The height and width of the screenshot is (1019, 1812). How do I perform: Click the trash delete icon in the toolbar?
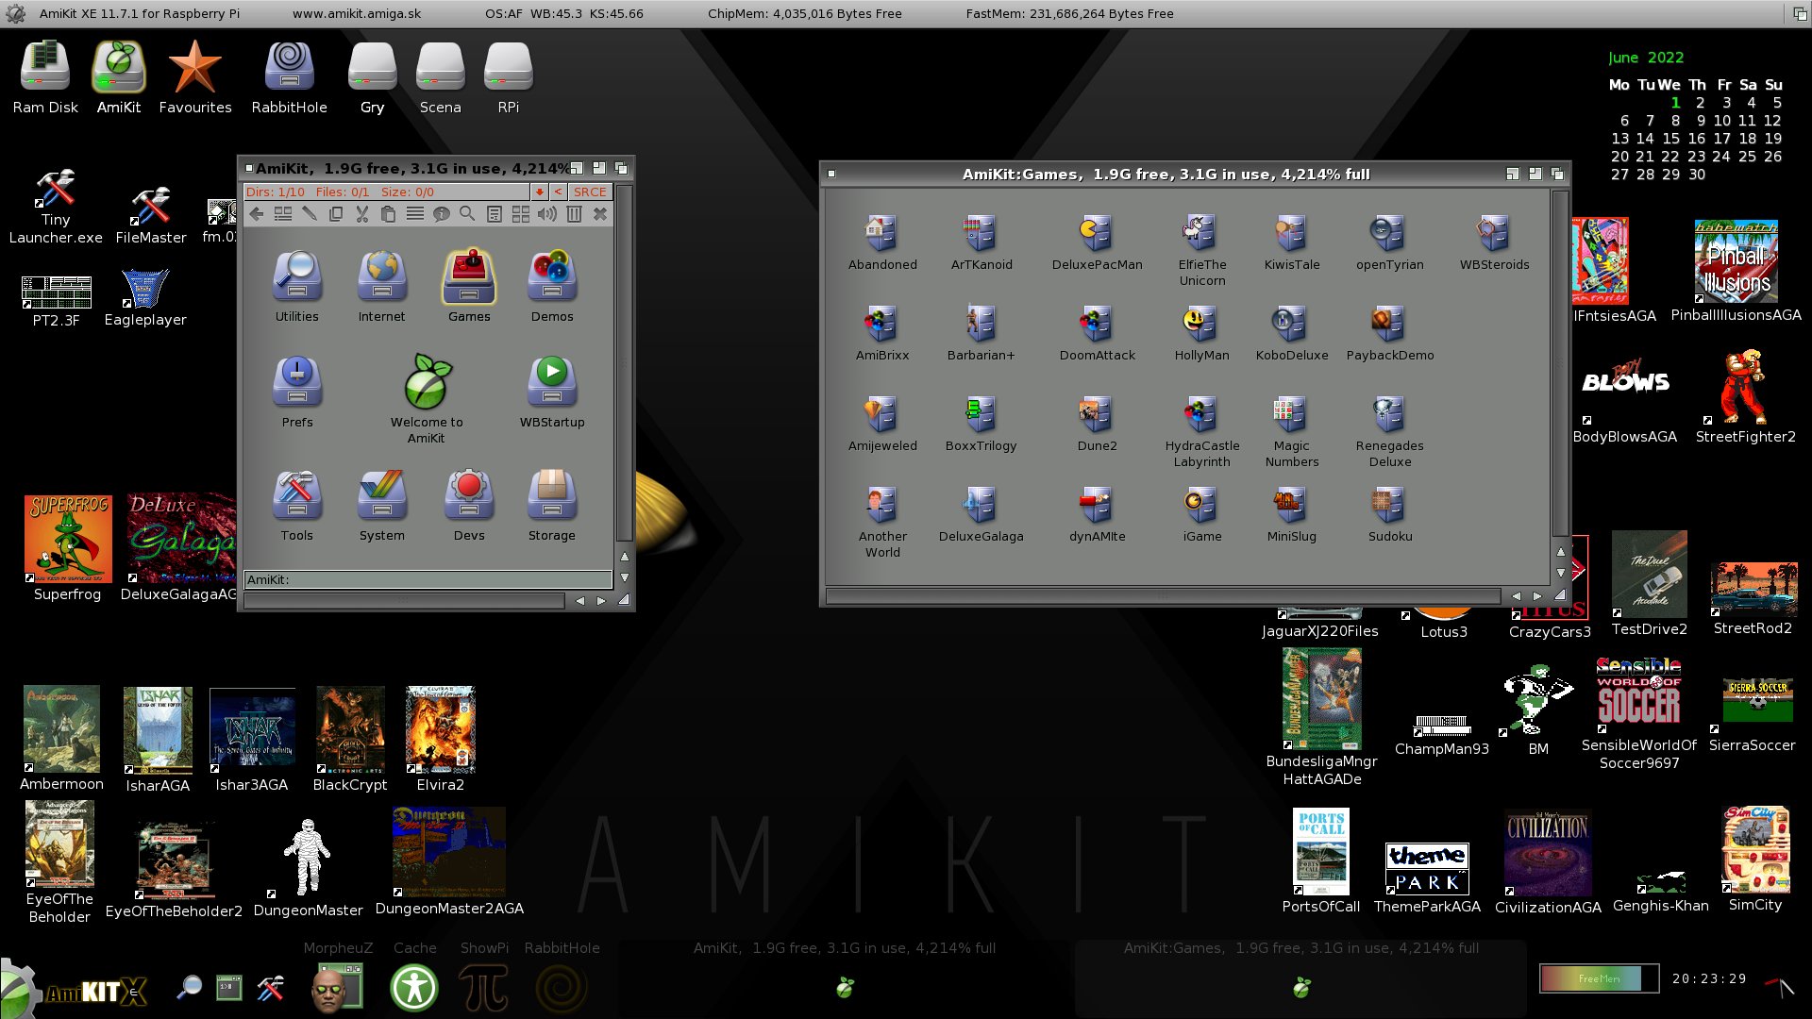tap(574, 214)
